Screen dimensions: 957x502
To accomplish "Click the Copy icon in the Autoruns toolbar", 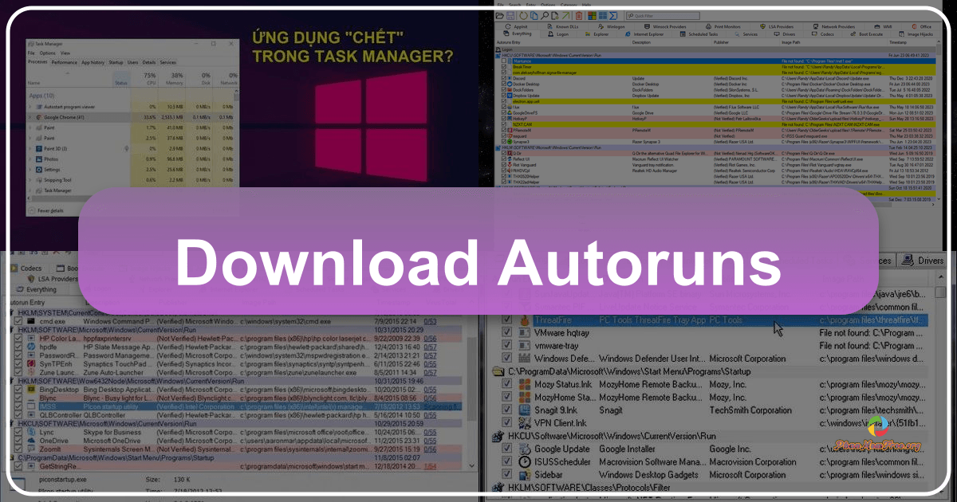I will pyautogui.click(x=534, y=16).
